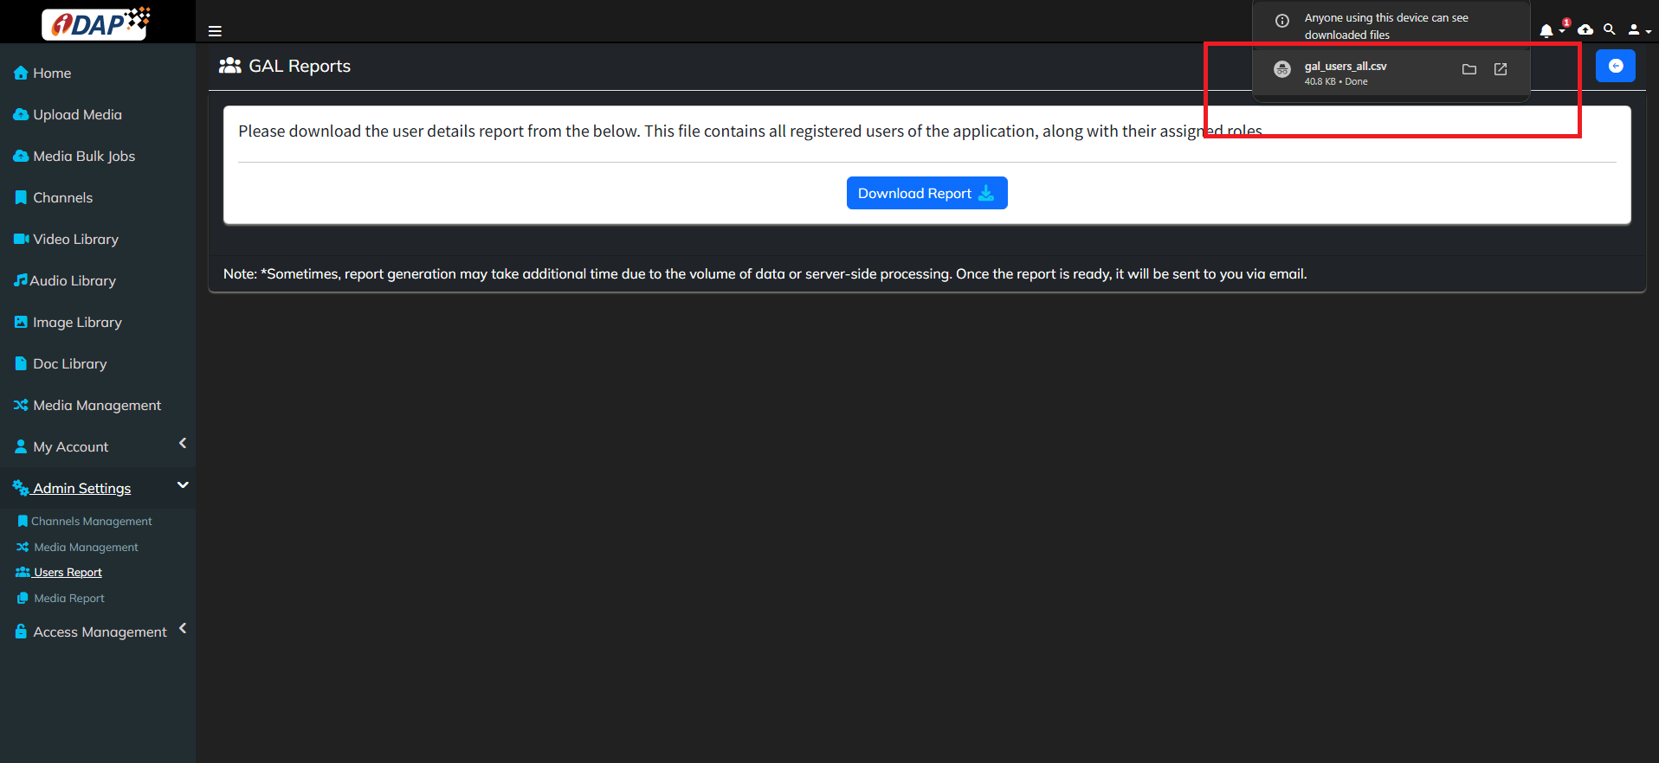
Task: Open Upload Media from sidebar
Action: pyautogui.click(x=77, y=115)
